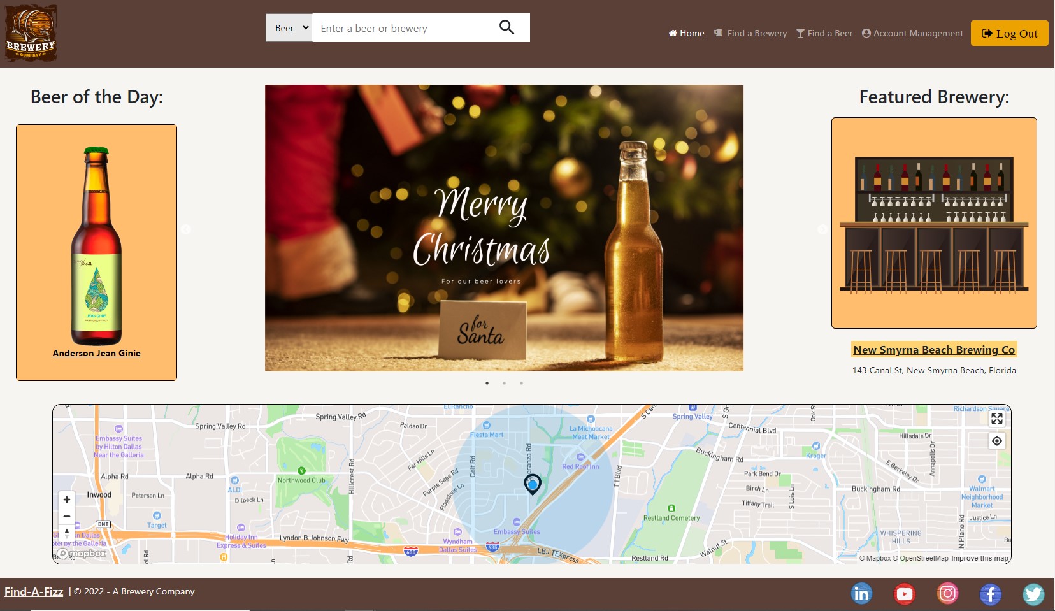Log Out of the site

pyautogui.click(x=1009, y=33)
